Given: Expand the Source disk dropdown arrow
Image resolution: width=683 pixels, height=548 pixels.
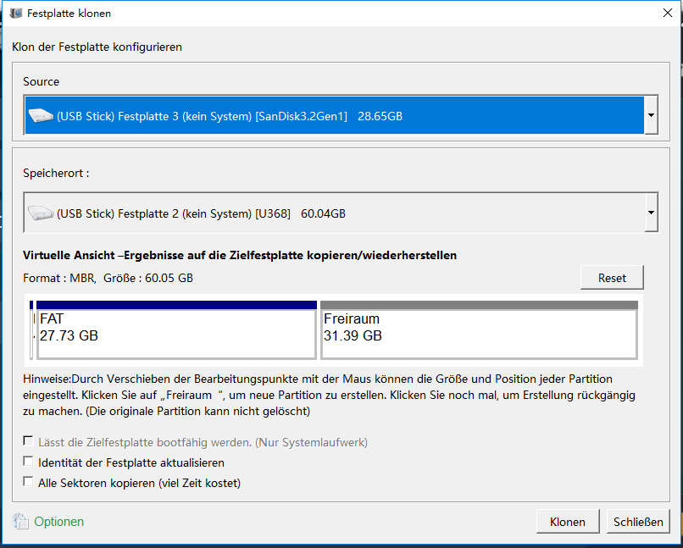Looking at the screenshot, I should point(651,115).
